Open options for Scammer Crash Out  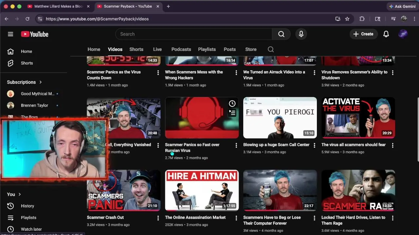click(158, 218)
